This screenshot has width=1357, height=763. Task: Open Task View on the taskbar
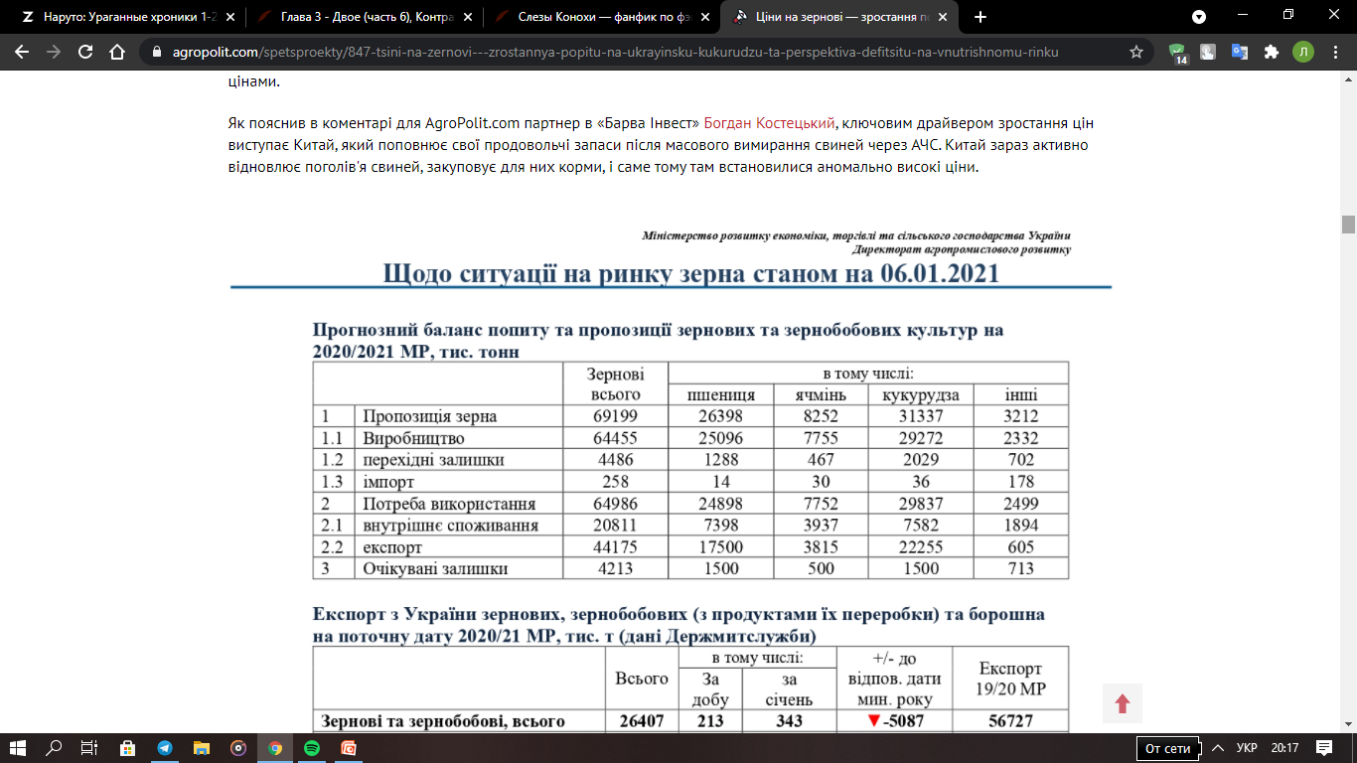[88, 748]
